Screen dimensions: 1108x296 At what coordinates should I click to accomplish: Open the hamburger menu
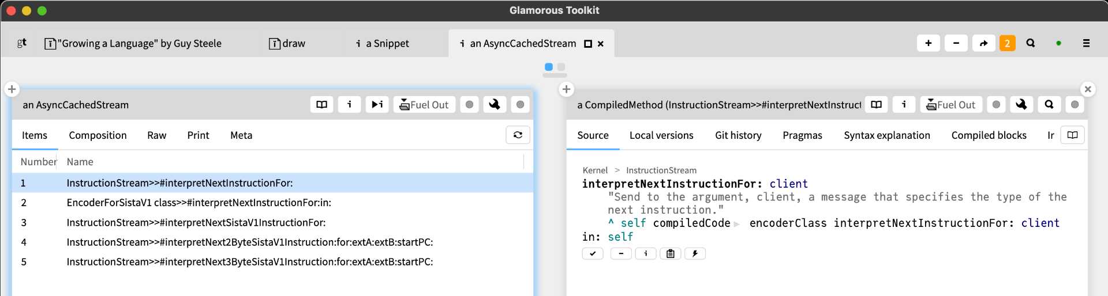coord(1086,43)
